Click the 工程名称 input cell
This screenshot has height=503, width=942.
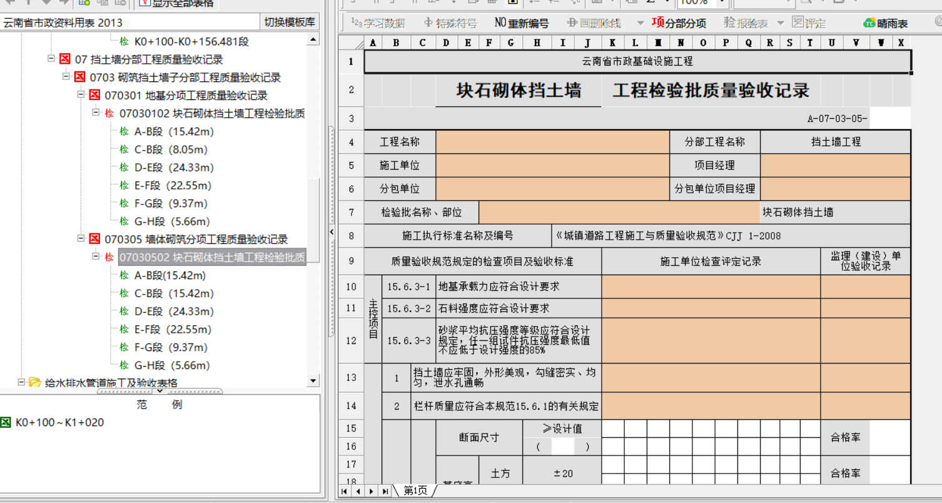pyautogui.click(x=552, y=142)
